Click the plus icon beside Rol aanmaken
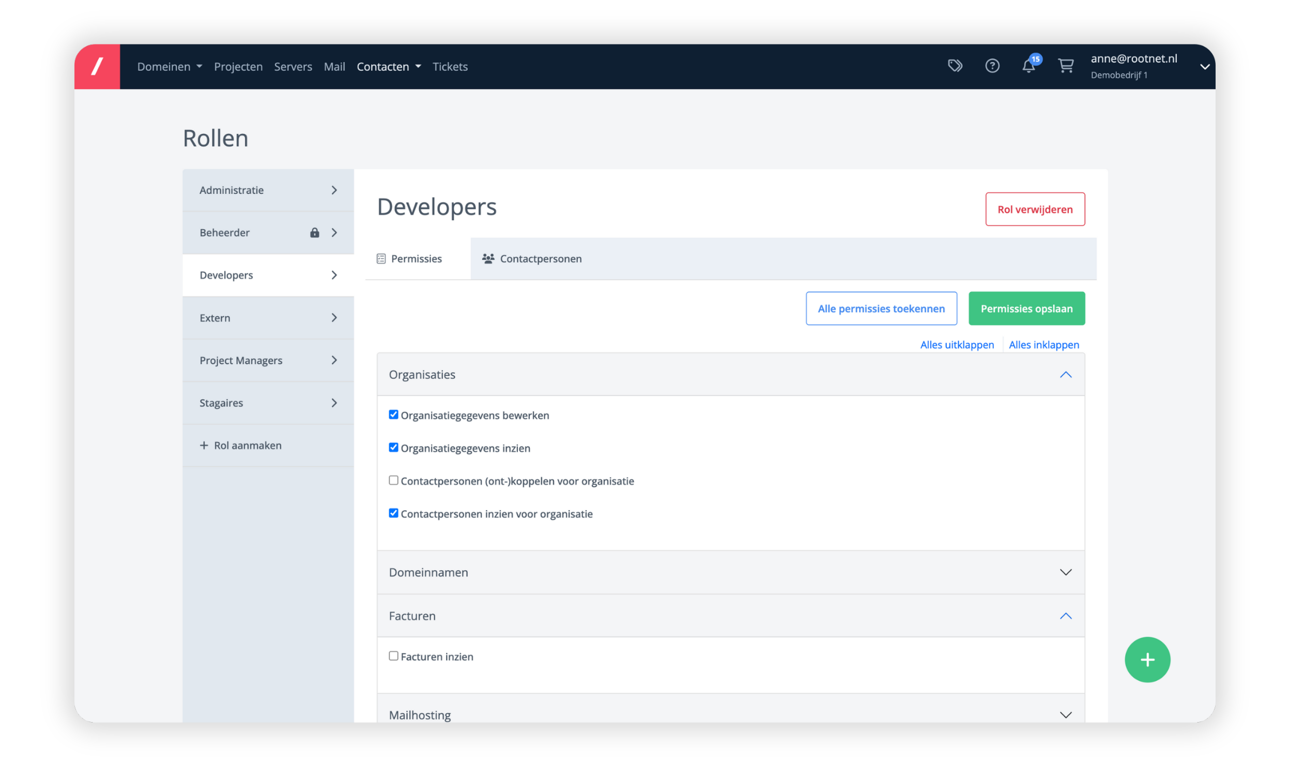1290x767 pixels. click(204, 445)
